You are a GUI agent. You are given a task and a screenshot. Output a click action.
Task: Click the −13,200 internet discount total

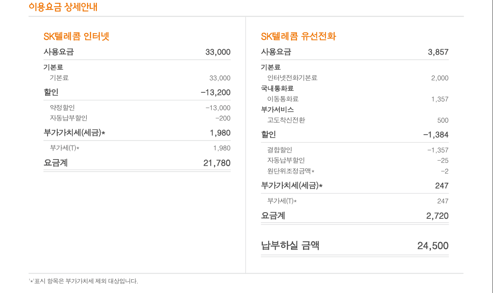tap(215, 92)
